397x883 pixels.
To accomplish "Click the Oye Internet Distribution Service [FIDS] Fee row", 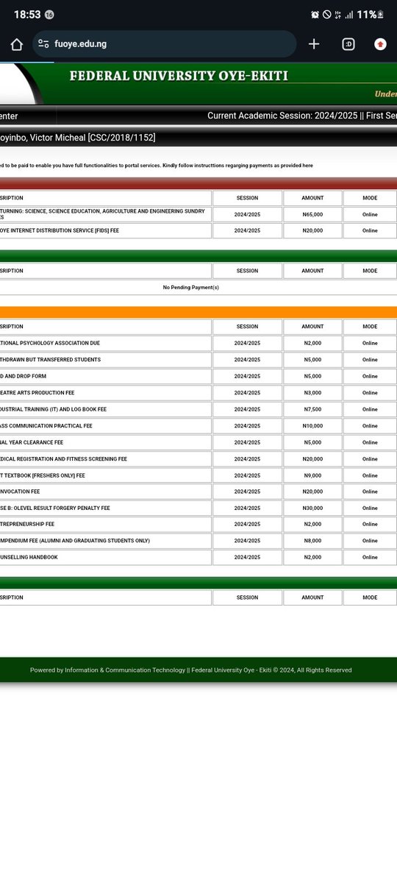I will [198, 230].
